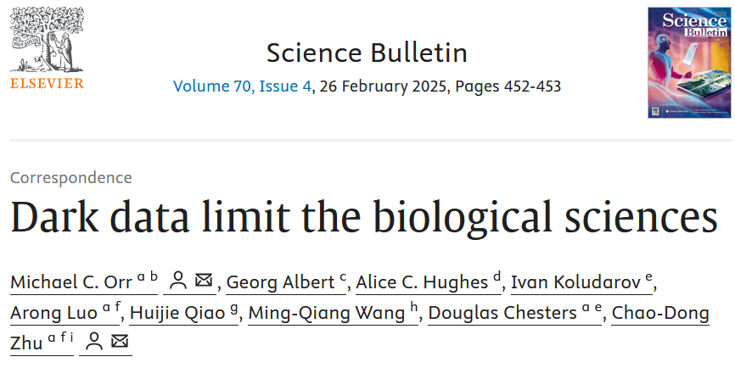This screenshot has height=368, width=735.
Task: Open the Science Bulletin cover thumbnail
Action: coord(688,62)
